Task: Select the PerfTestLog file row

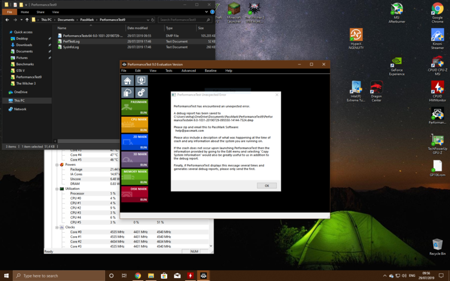Action: pos(135,41)
